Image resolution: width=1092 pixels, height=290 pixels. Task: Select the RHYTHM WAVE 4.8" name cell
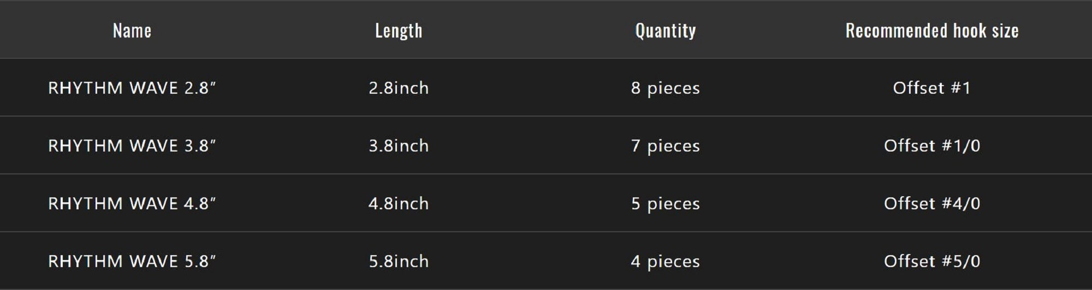point(132,203)
